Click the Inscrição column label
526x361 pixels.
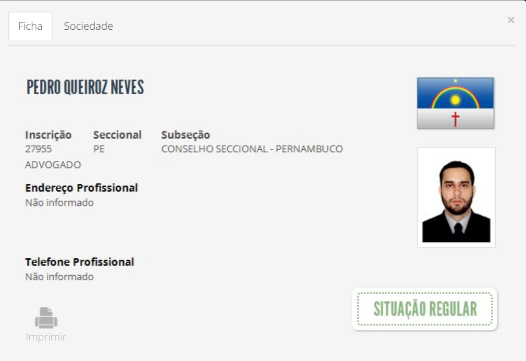tap(49, 135)
